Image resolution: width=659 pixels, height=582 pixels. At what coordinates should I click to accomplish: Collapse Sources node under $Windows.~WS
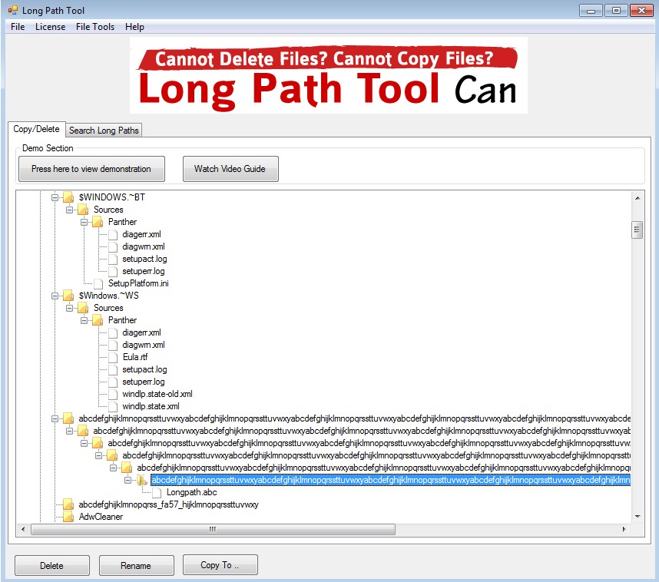(69, 308)
